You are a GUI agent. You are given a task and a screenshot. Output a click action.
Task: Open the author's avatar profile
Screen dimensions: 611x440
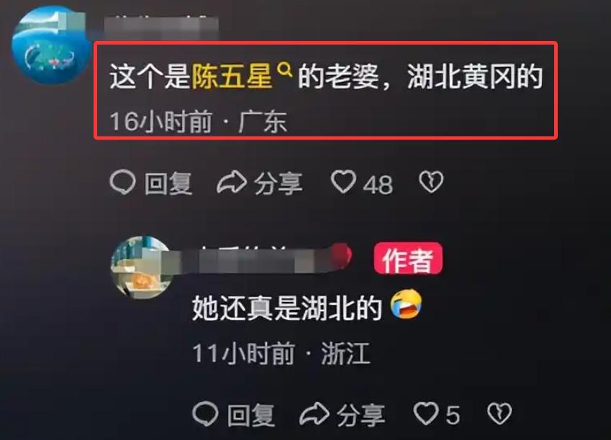143,267
